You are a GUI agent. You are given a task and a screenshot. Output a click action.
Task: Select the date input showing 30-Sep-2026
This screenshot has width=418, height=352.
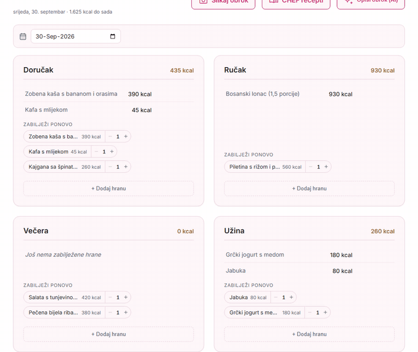click(76, 36)
